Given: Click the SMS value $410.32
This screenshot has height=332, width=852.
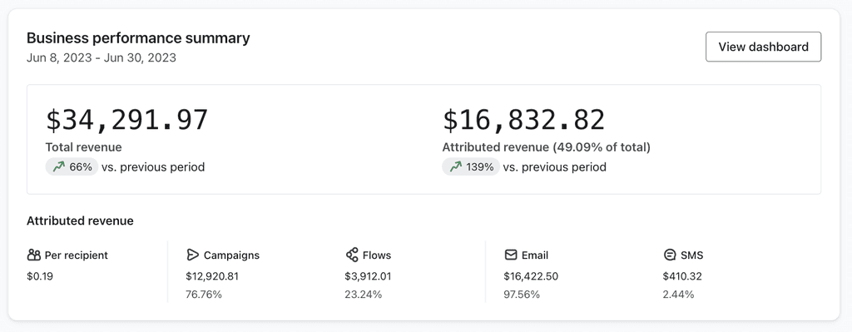Looking at the screenshot, I should click(682, 276).
